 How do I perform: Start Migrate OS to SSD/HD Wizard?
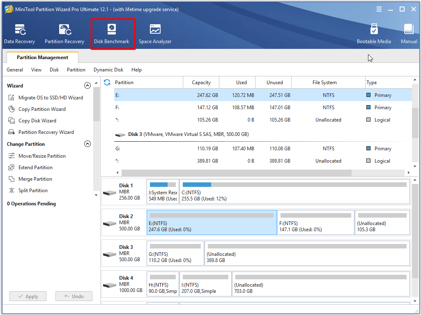(45, 98)
